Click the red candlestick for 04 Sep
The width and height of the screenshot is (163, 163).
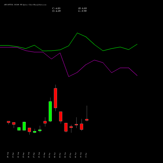click(66, 127)
